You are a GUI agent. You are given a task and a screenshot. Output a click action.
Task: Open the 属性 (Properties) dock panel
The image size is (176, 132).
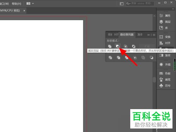(x=165, y=15)
